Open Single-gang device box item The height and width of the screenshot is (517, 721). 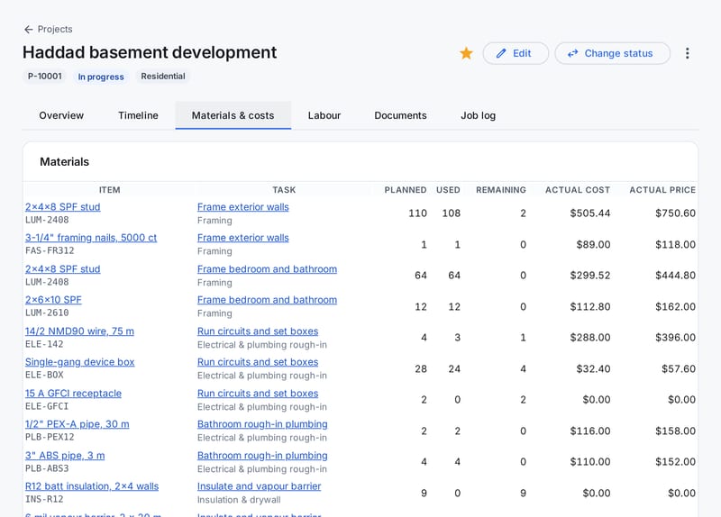pos(79,362)
